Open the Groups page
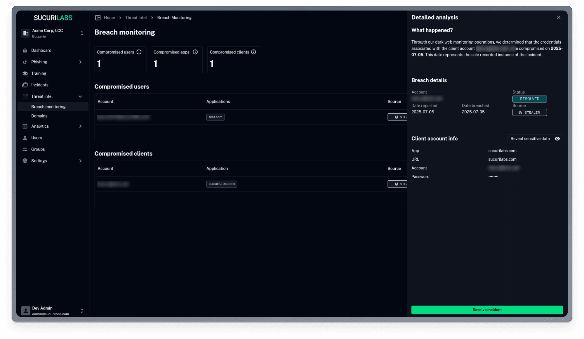 (38, 149)
